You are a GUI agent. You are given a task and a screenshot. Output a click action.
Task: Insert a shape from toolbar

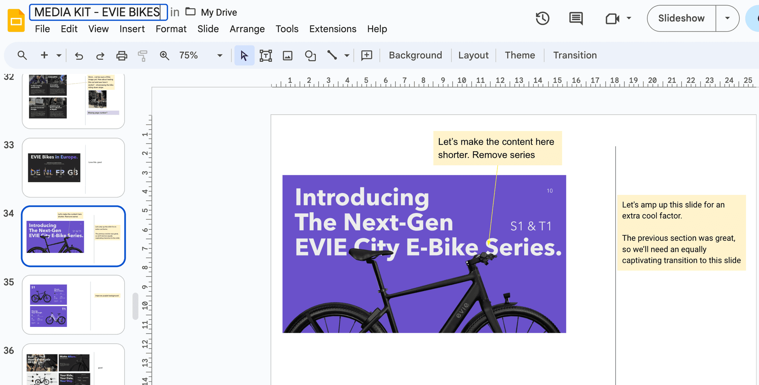coord(310,55)
